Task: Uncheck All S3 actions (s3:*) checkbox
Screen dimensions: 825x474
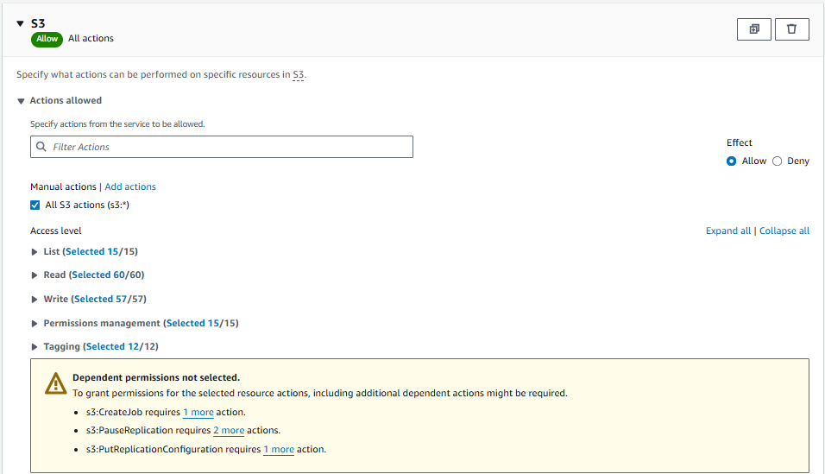Action: (35, 205)
